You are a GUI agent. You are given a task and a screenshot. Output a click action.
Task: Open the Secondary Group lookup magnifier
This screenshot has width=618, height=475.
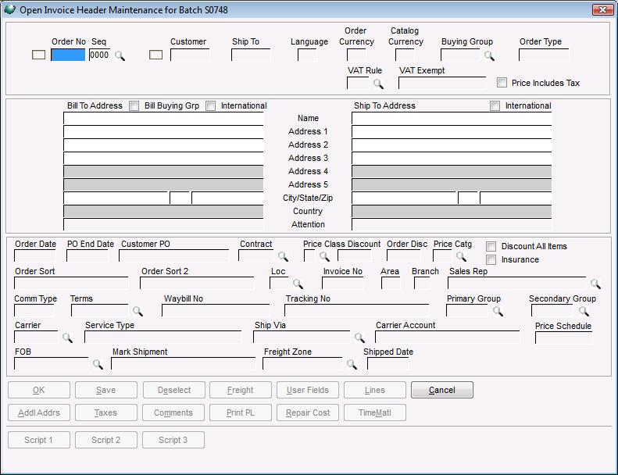click(584, 312)
